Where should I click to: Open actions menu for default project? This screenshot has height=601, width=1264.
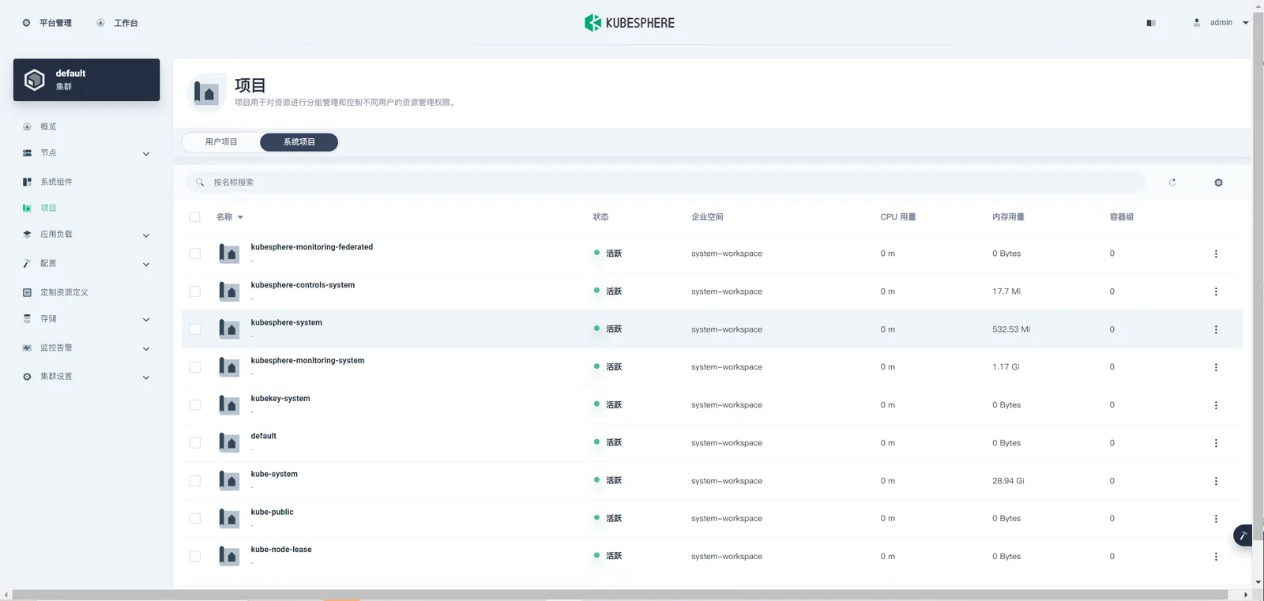(x=1216, y=443)
